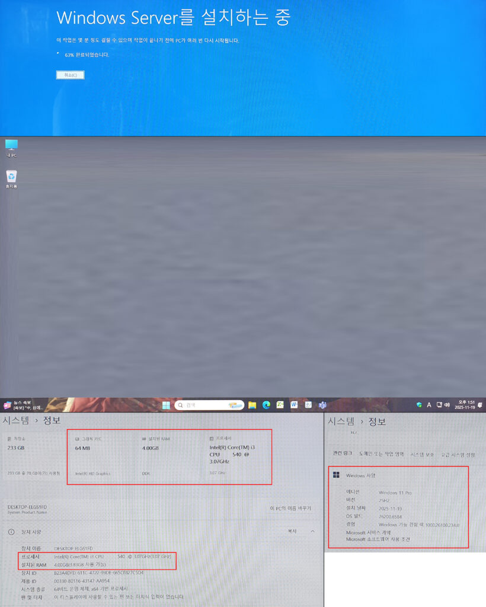Select the 설치된 RAM 4.00GB row value
This screenshot has width=486, height=607.
[x=79, y=565]
